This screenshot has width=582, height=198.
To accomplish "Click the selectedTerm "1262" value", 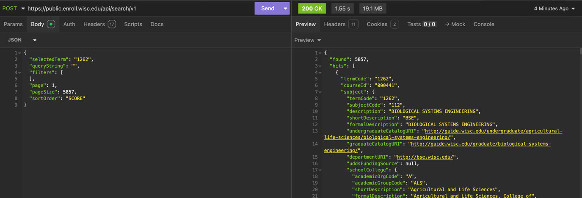I will [x=82, y=59].
